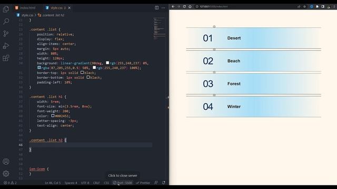This screenshot has height=189, width=337.
Task: Bookmark this page with star icon
Action: coord(304,7)
